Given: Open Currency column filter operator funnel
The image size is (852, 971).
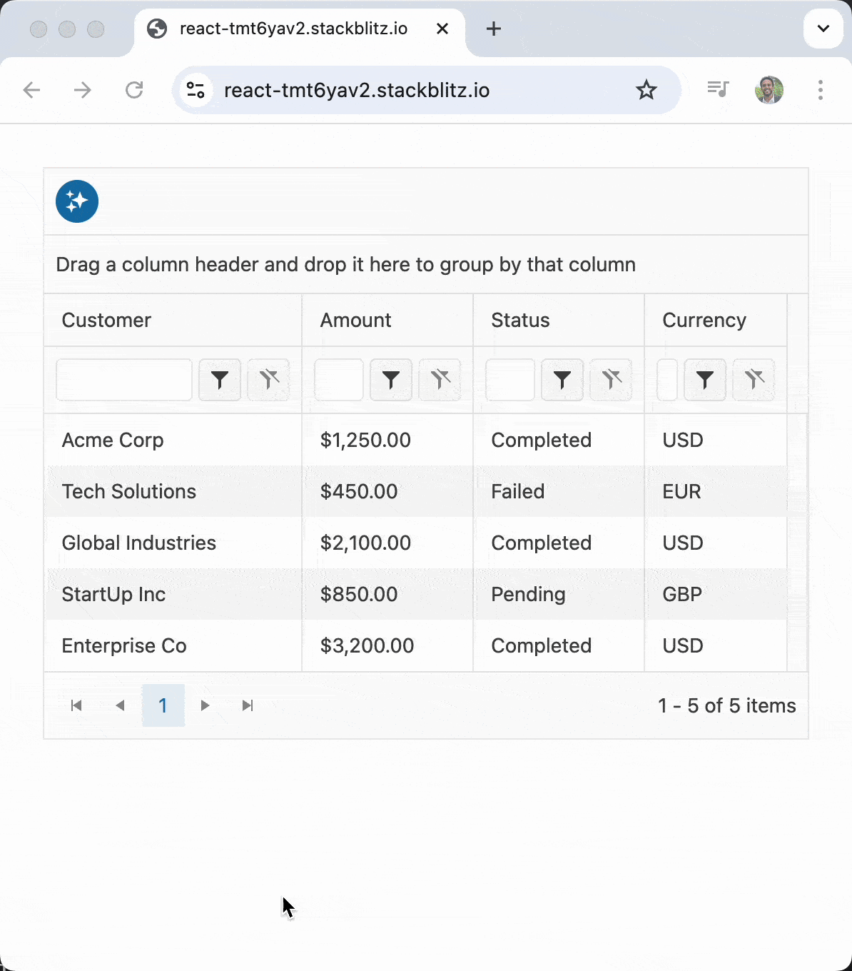Looking at the screenshot, I should tap(705, 380).
